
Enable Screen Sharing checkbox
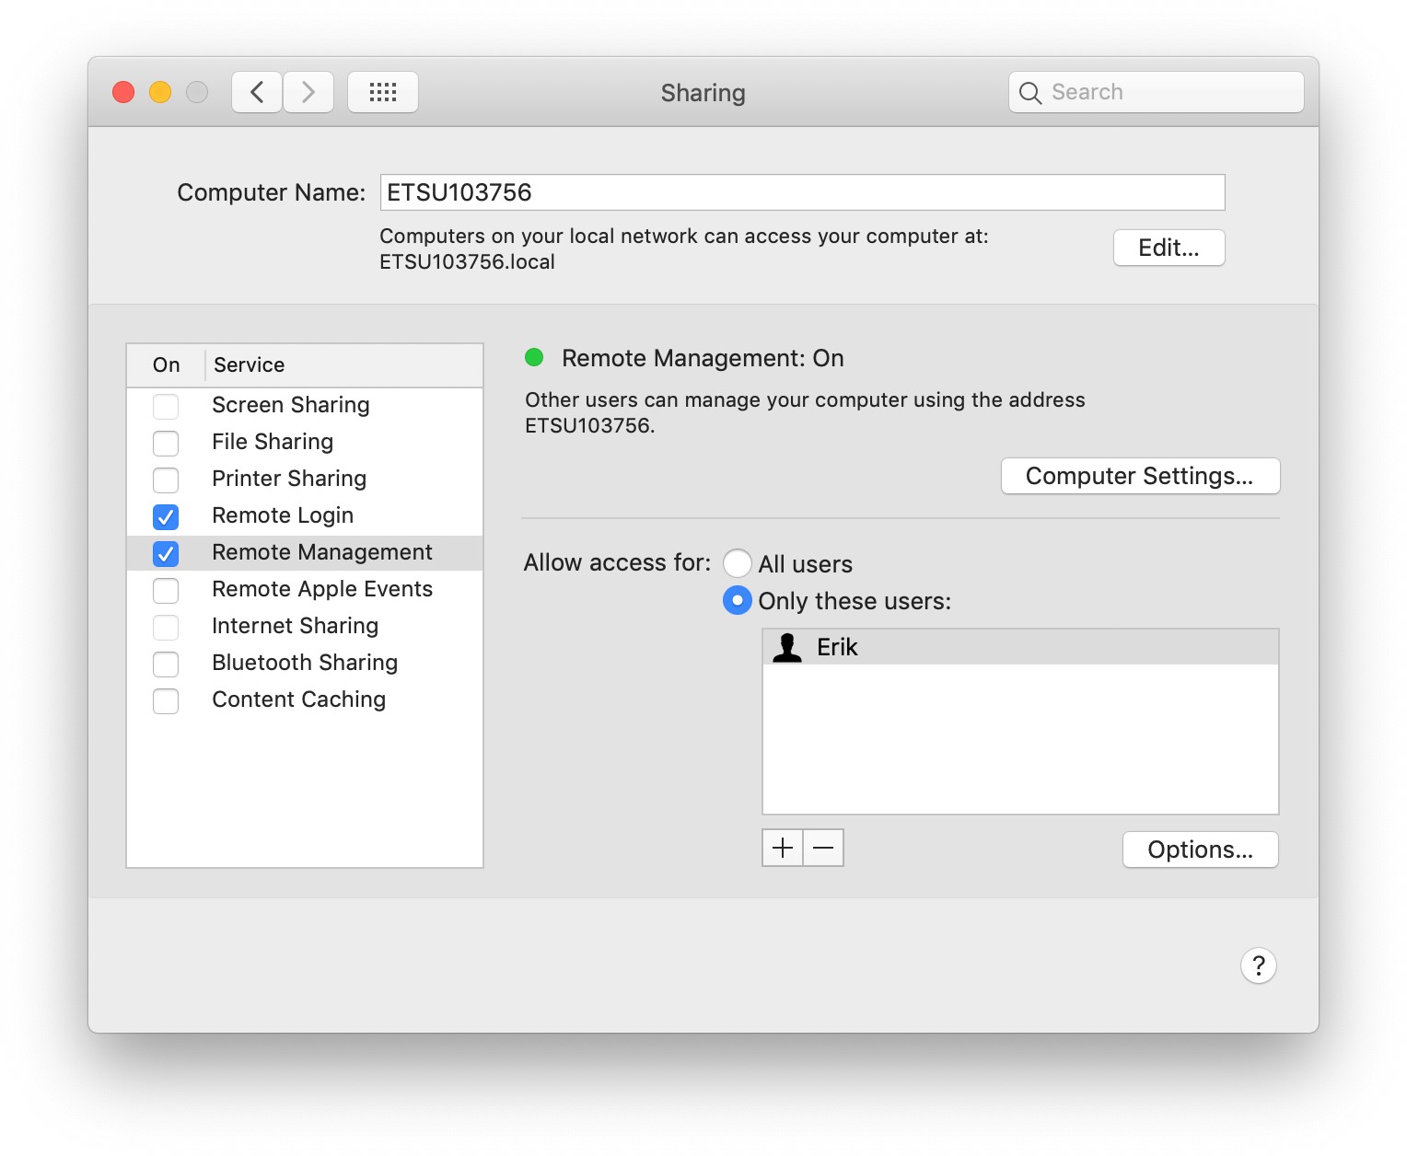(x=166, y=406)
